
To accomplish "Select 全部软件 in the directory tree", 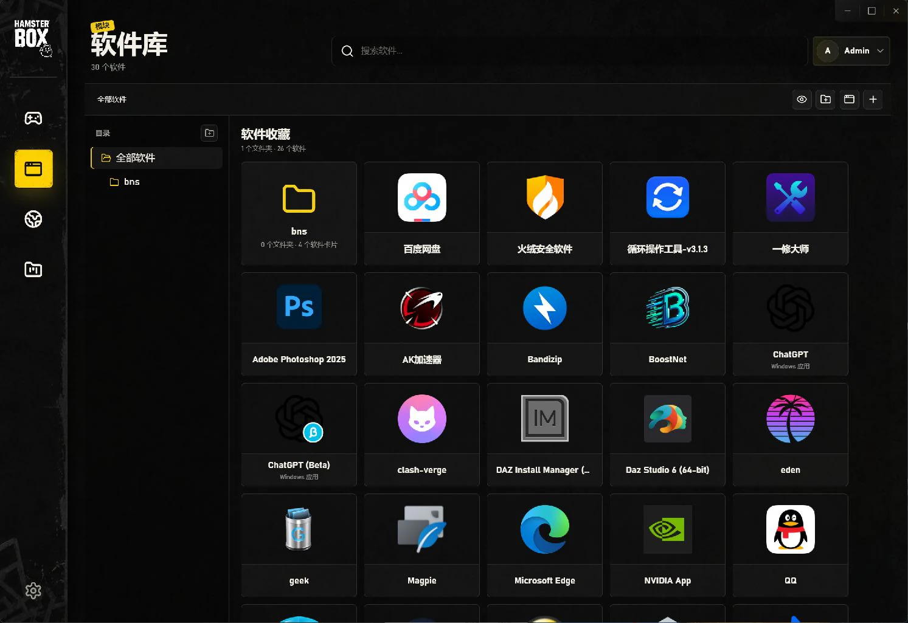I will (x=157, y=158).
